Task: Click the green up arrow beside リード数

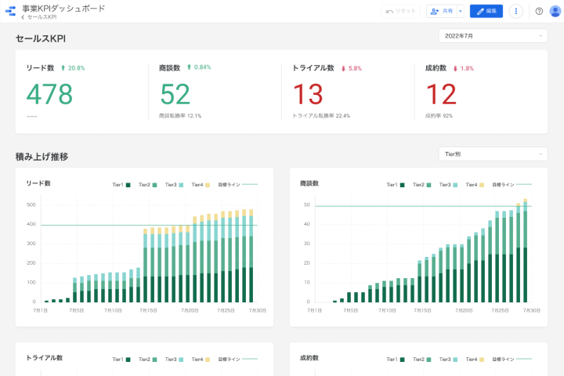Action: tap(62, 68)
